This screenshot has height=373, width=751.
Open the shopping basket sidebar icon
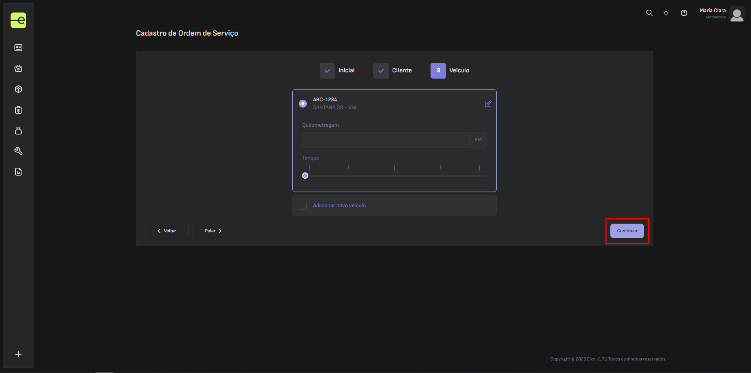click(x=18, y=68)
